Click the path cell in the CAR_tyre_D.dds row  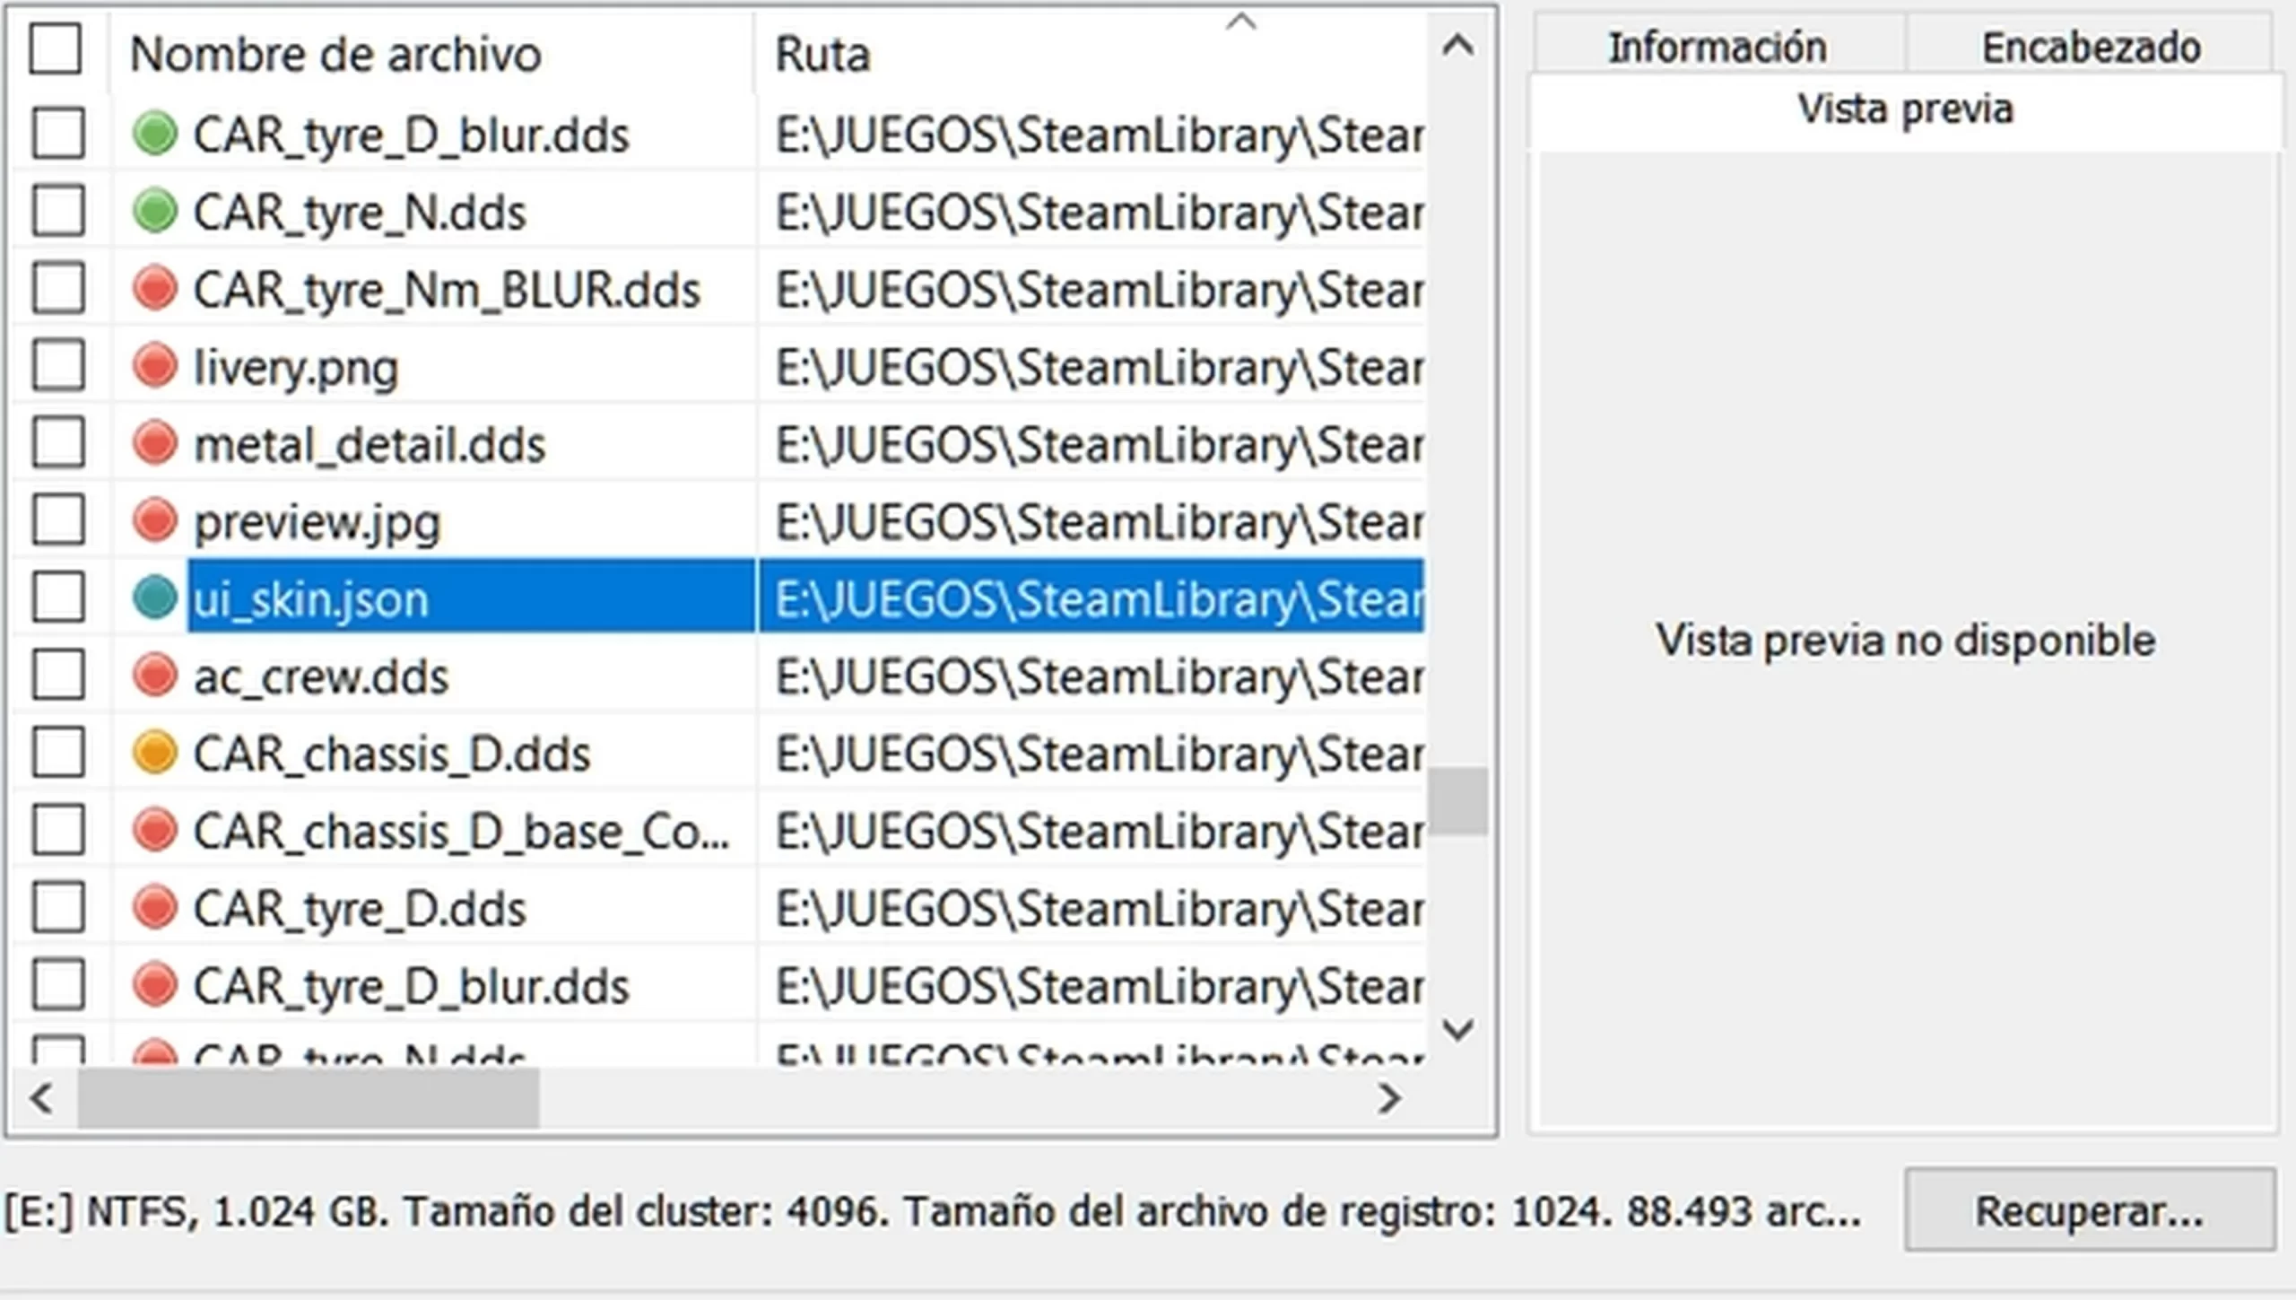point(1091,907)
